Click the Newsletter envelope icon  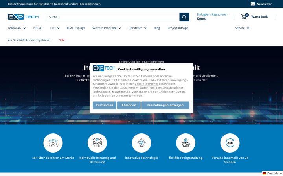pos(253,4)
